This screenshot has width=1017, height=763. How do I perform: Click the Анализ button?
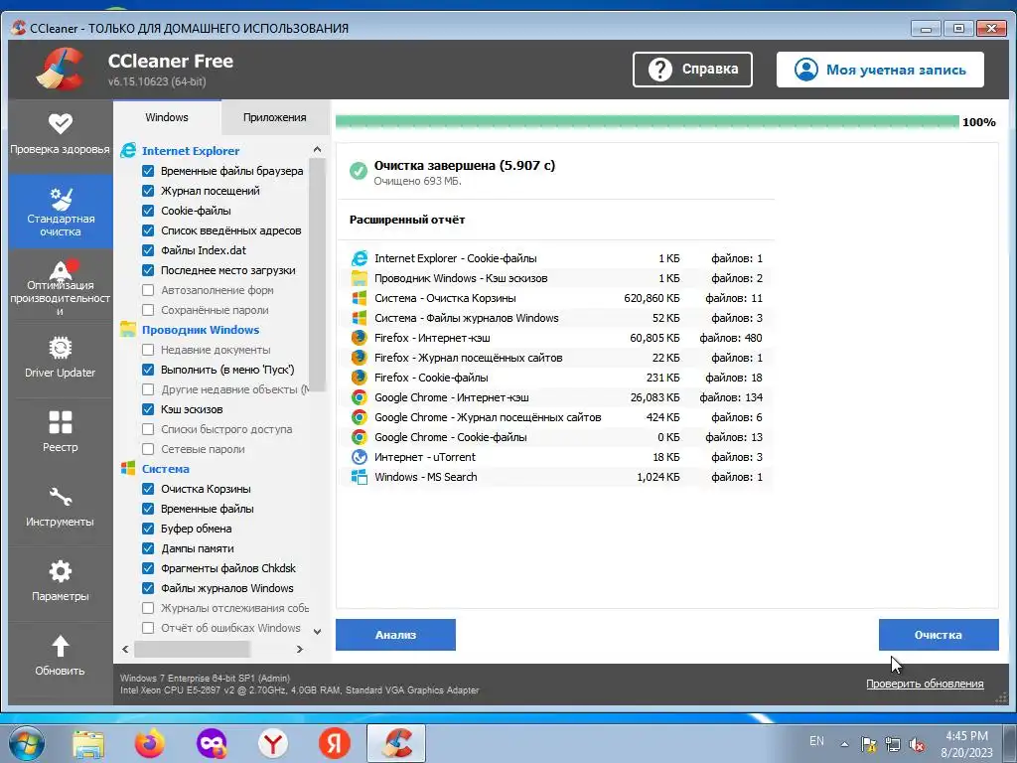[x=395, y=635]
